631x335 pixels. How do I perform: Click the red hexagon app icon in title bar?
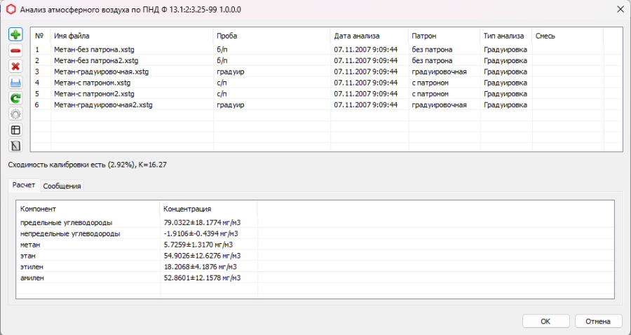pyautogui.click(x=11, y=9)
